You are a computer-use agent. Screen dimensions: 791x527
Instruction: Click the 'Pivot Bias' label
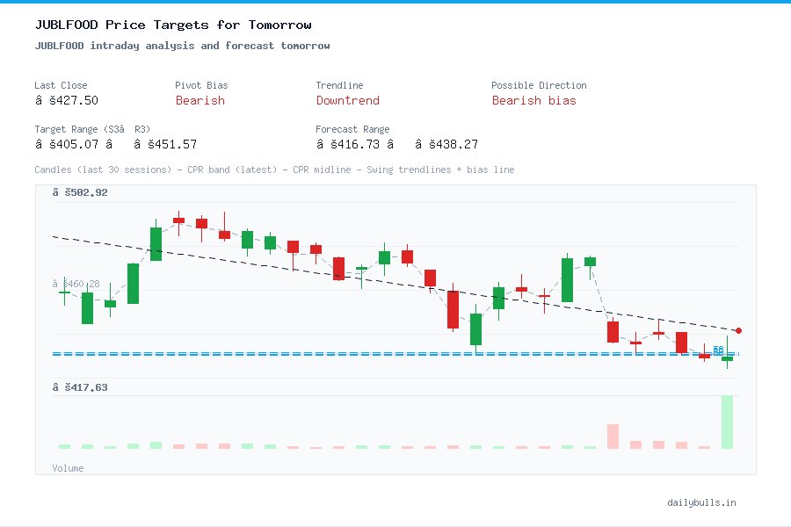[201, 85]
